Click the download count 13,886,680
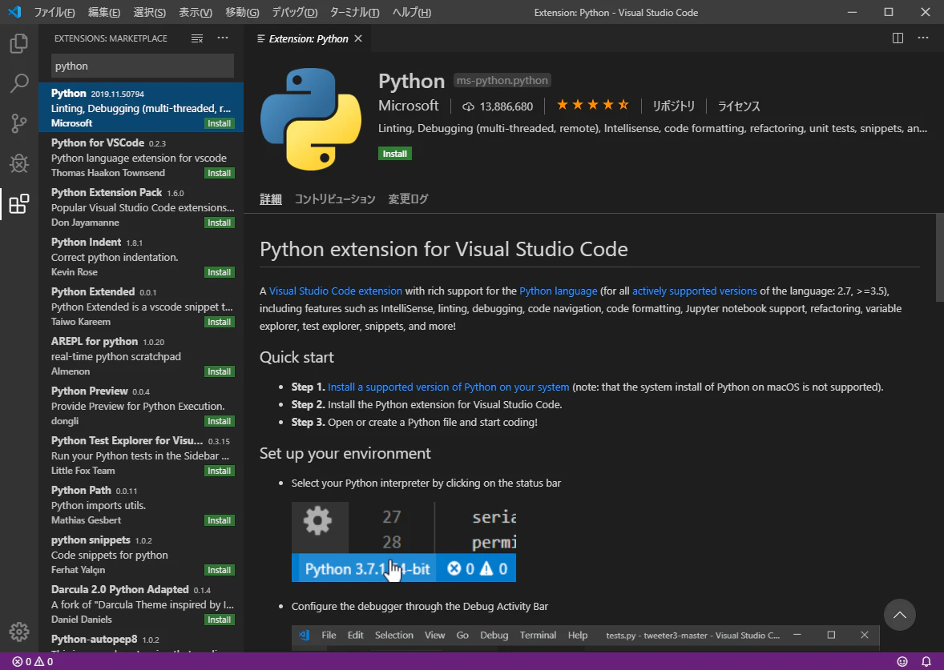Image resolution: width=944 pixels, height=670 pixels. pyautogui.click(x=498, y=106)
